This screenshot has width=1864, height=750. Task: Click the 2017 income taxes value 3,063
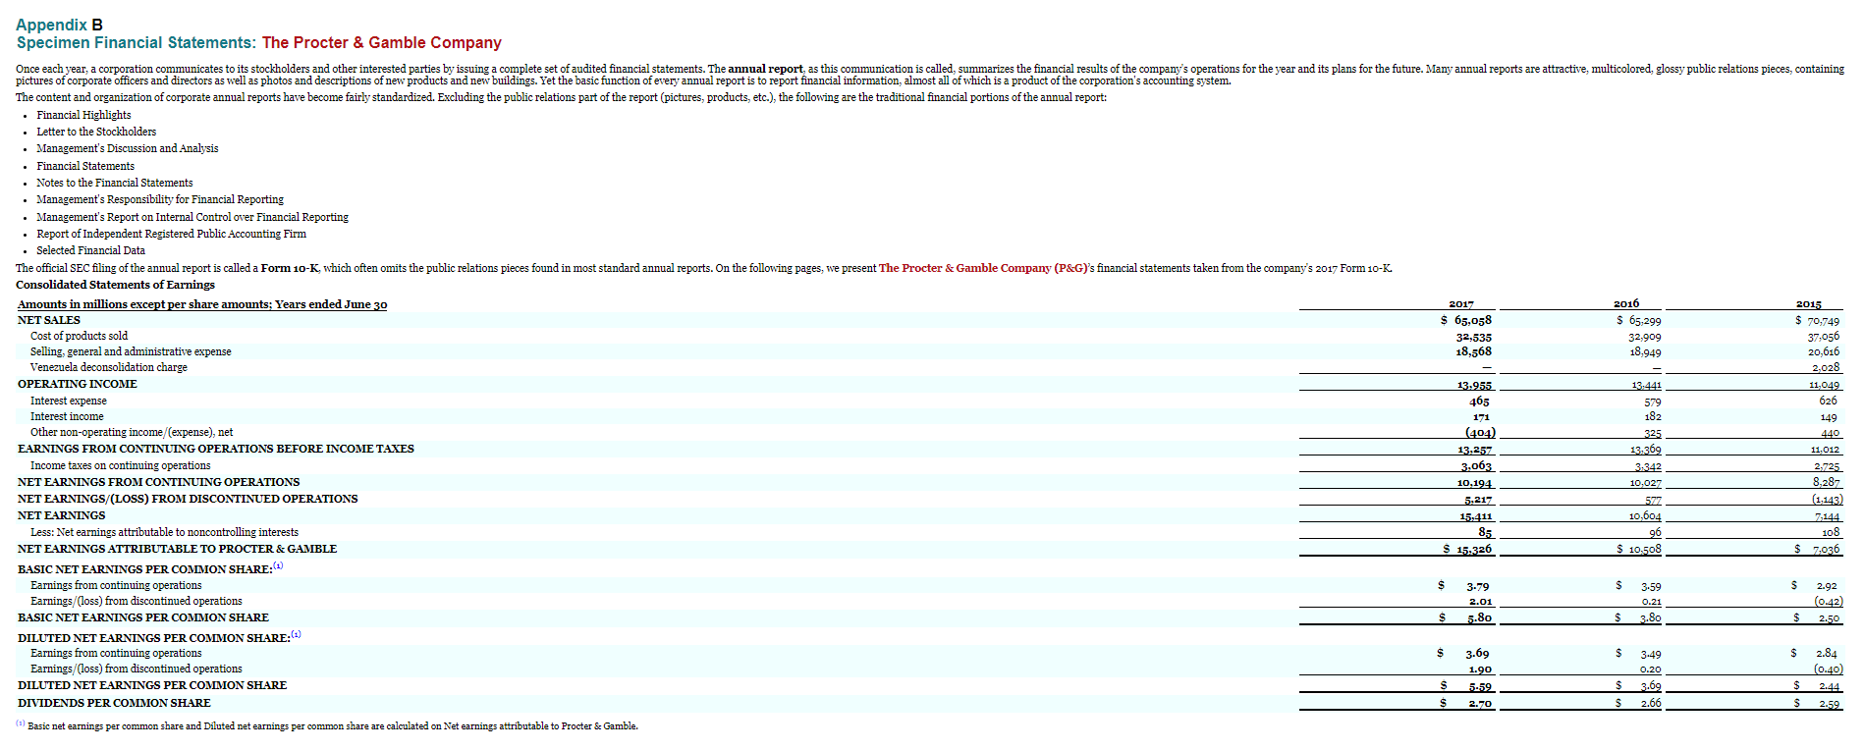pyautogui.click(x=1476, y=465)
